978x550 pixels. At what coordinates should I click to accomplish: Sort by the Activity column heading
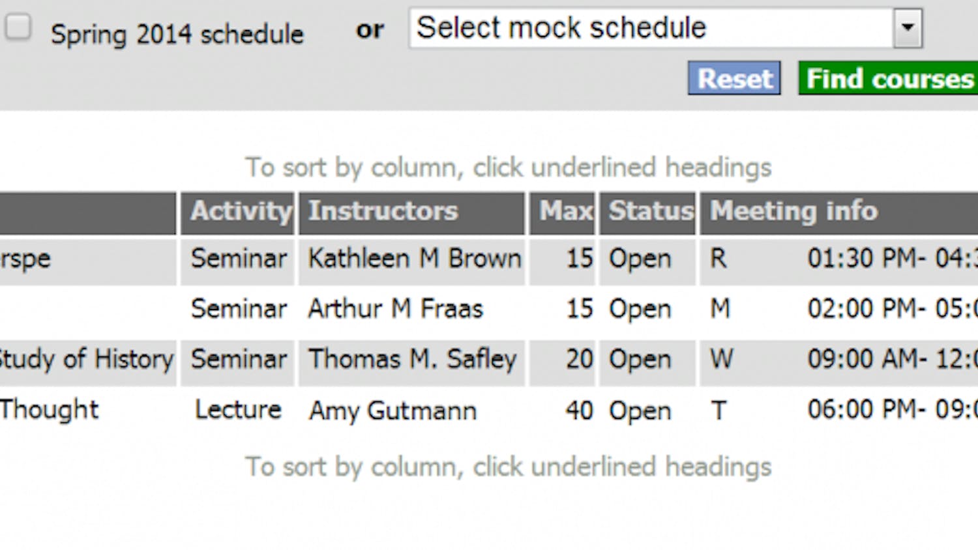click(240, 211)
